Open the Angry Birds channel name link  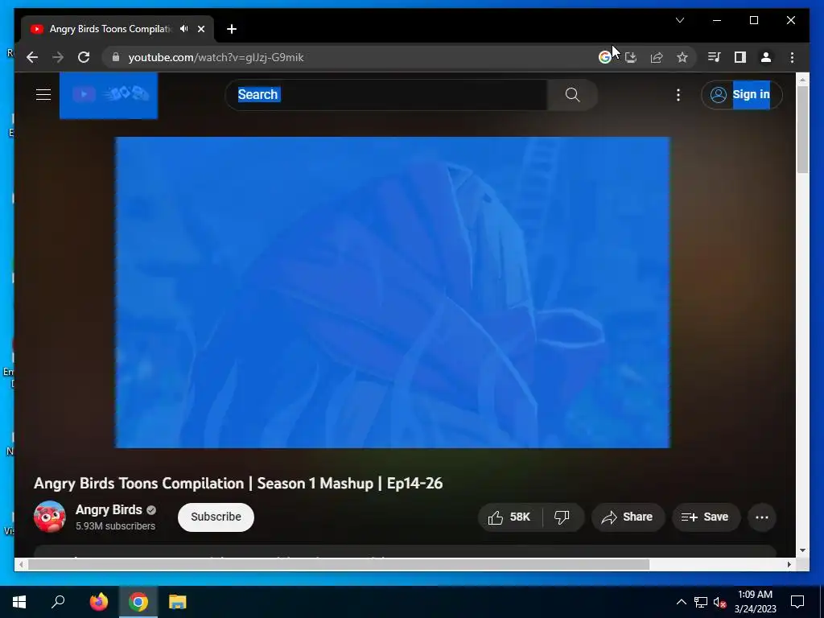(x=109, y=509)
